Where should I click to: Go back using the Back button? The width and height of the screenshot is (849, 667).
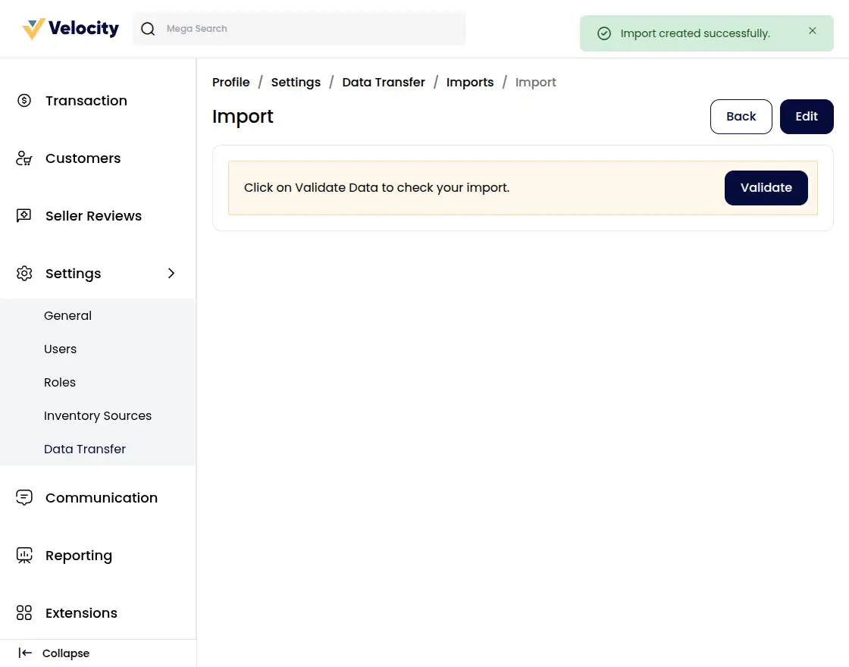(741, 117)
